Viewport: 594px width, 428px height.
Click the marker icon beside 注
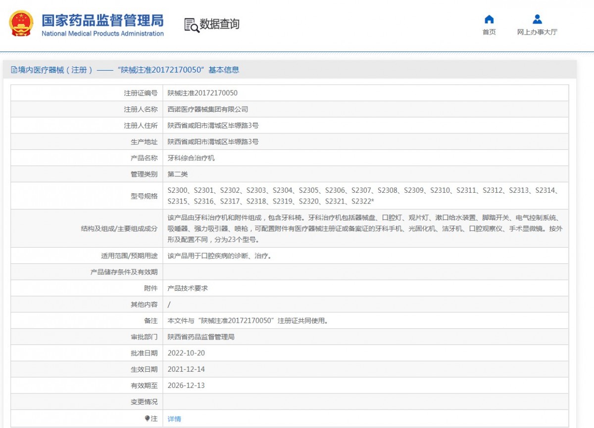point(147,419)
